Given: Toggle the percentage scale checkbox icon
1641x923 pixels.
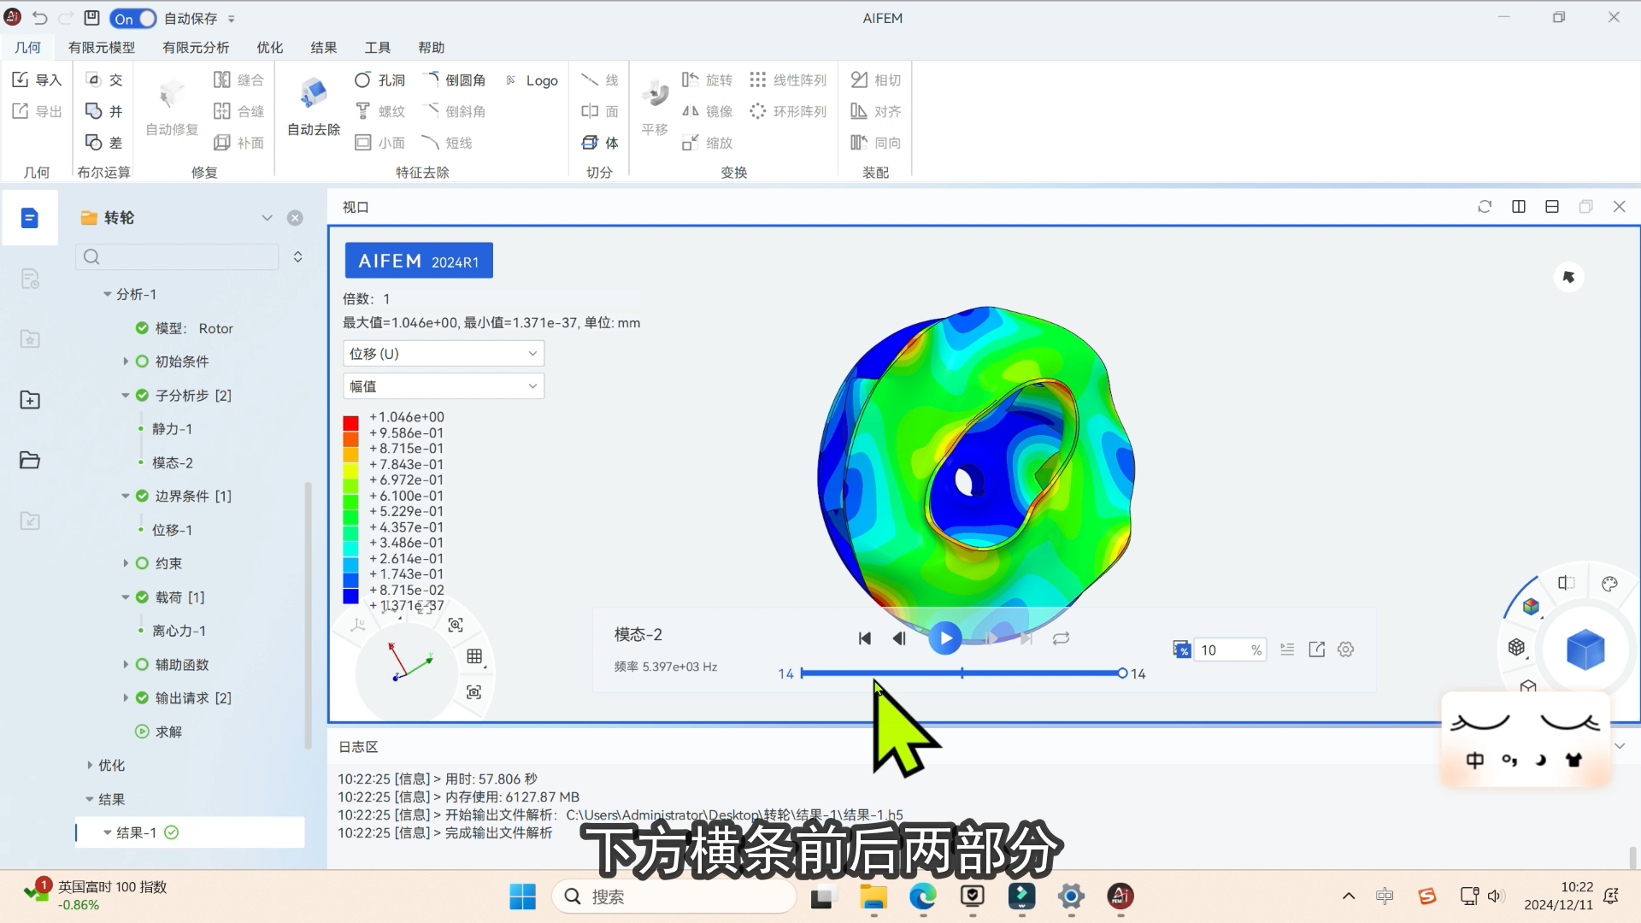Looking at the screenshot, I should [1181, 650].
